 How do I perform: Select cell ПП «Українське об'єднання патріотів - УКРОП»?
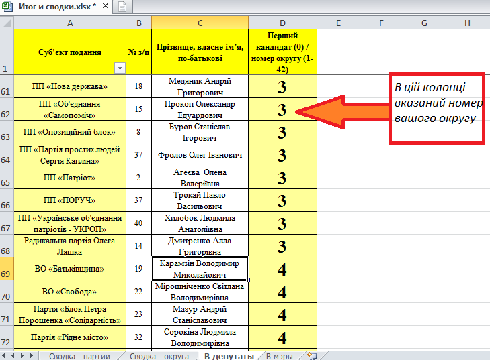tap(70, 223)
